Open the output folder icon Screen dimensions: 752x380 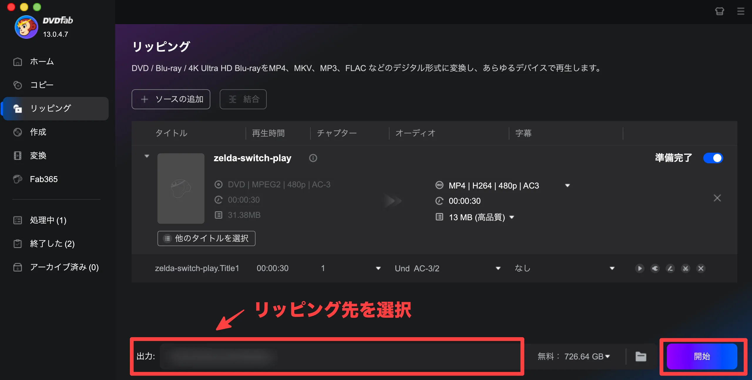pos(641,357)
